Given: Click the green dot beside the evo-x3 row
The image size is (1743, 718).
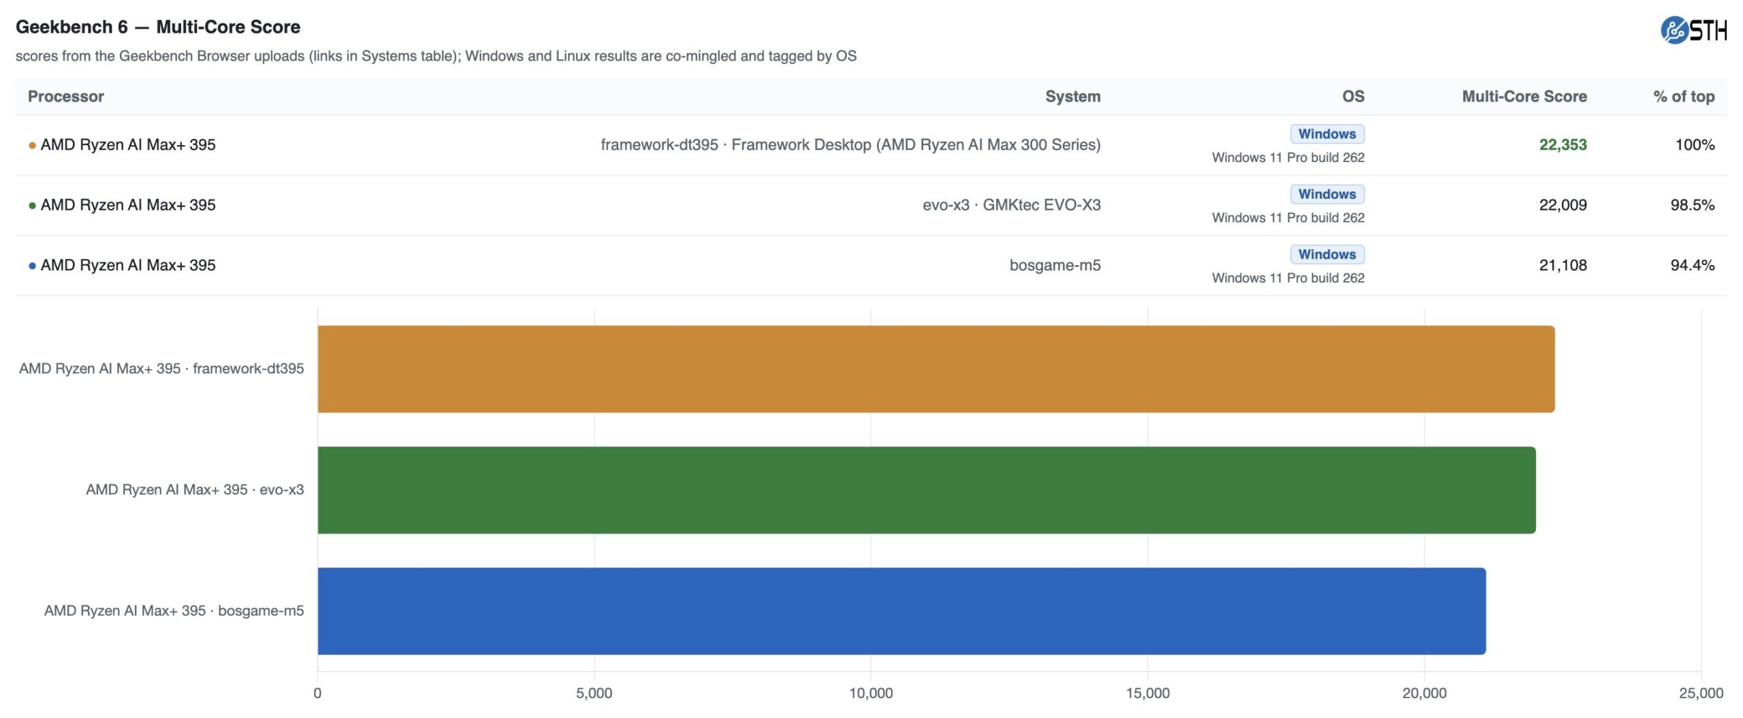Looking at the screenshot, I should click(x=32, y=205).
